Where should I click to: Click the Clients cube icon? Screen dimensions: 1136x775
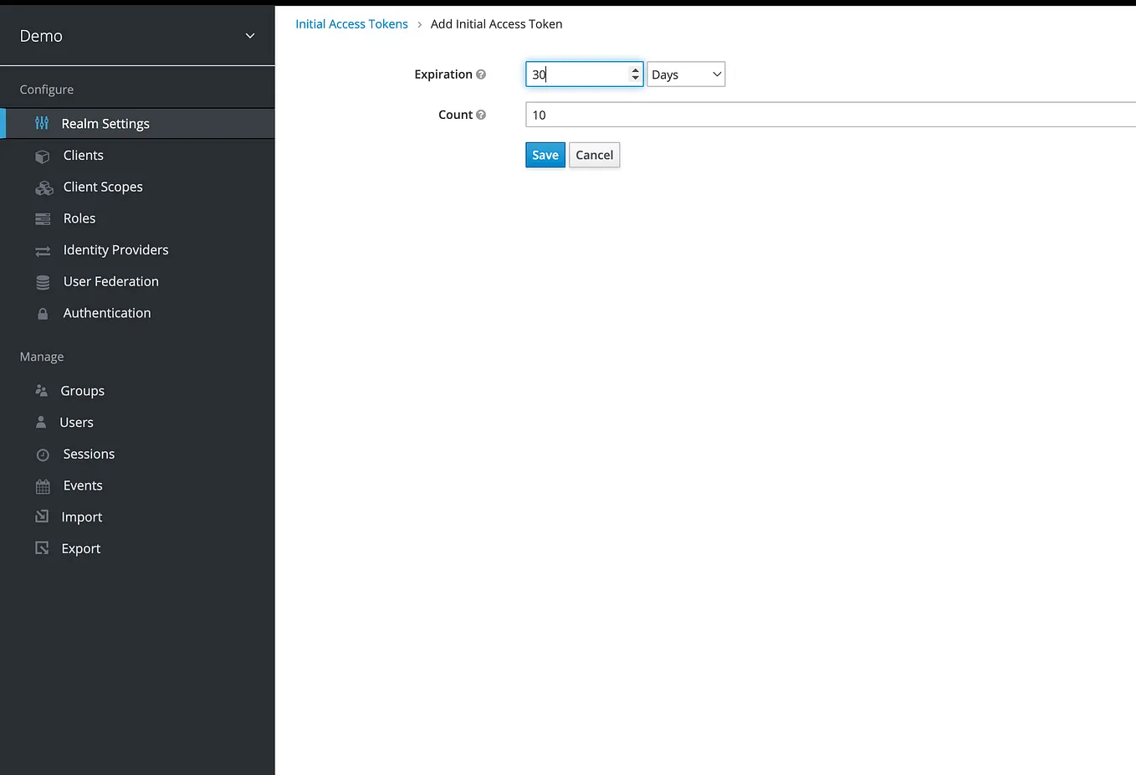pos(43,155)
